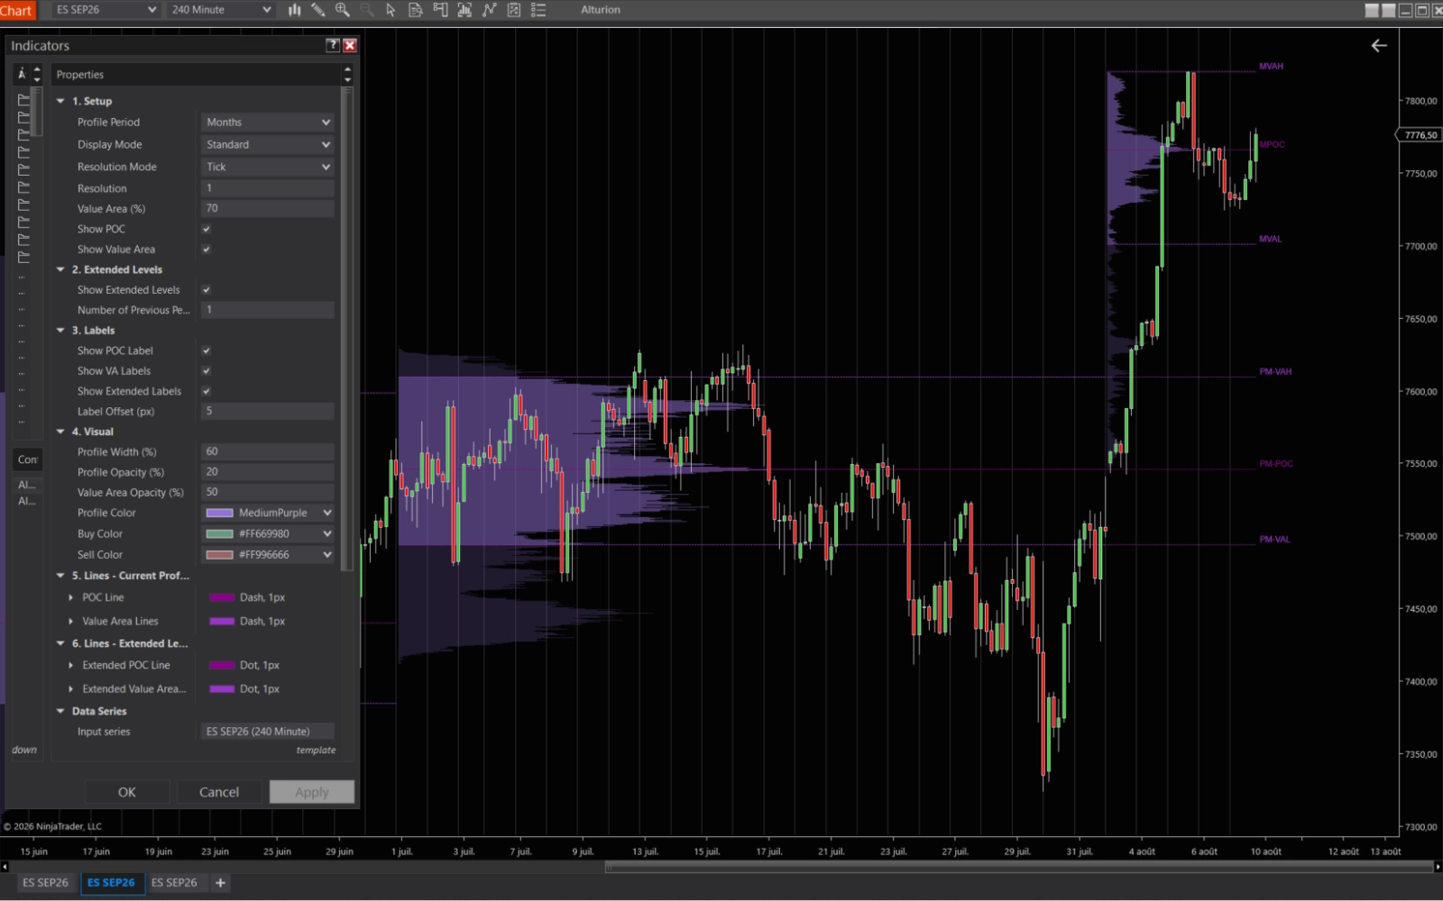Screen dimensions: 1443x901
Task: Select the cursor pointer tool icon
Action: coord(391,10)
